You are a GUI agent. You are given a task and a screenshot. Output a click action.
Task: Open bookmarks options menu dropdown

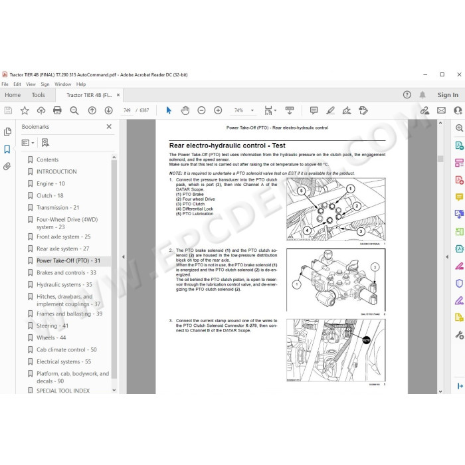(x=28, y=143)
